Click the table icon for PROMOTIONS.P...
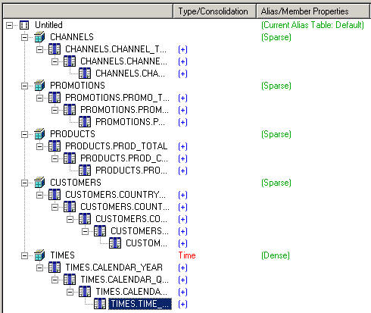Screen dimensions: 371x313 click(x=85, y=122)
